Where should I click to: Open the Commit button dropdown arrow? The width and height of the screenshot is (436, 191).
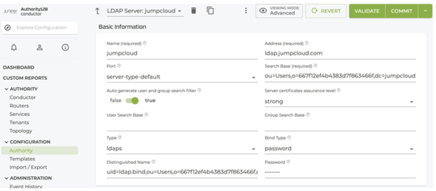pos(424,11)
